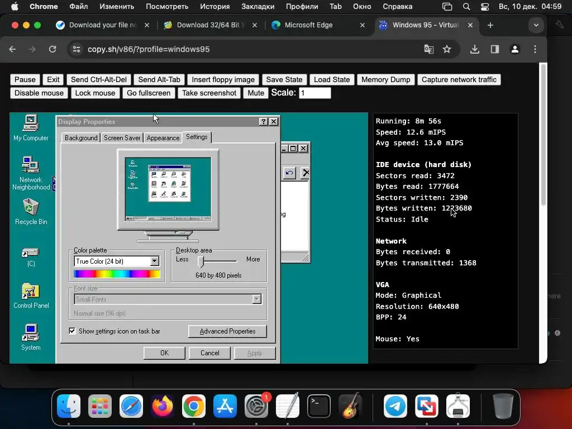The image size is (572, 429).
Task: Open Trash in the Dock
Action: click(503, 406)
